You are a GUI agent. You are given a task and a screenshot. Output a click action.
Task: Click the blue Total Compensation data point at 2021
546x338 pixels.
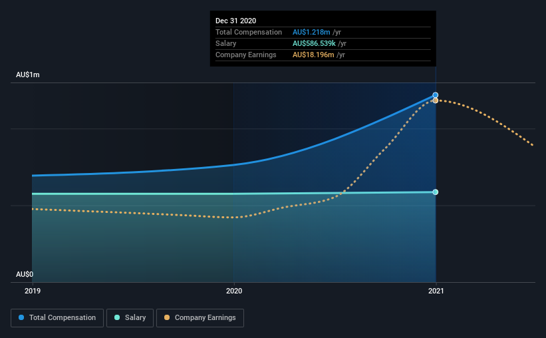[435, 95]
